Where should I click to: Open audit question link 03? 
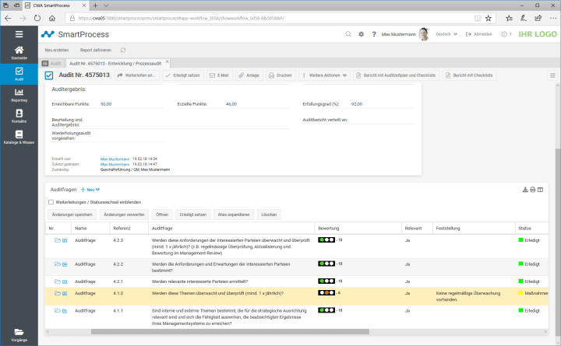[65, 281]
